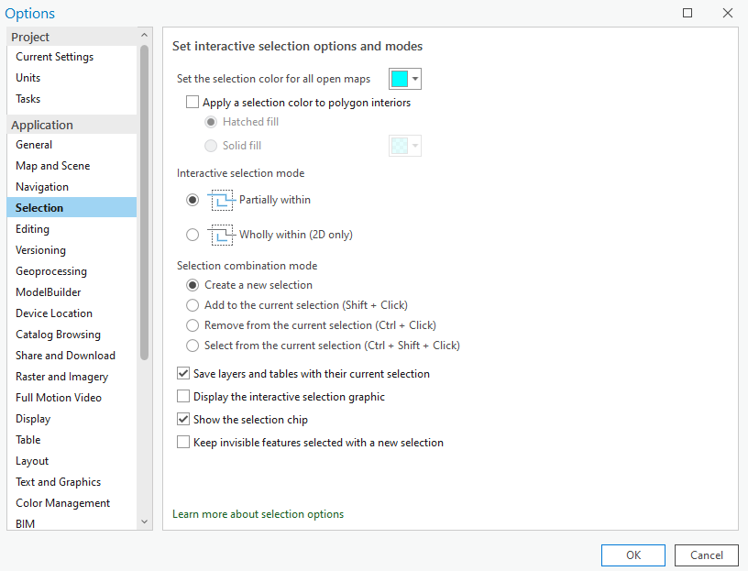
Task: Enable Apply a selection color to polygon interiors
Action: click(192, 103)
